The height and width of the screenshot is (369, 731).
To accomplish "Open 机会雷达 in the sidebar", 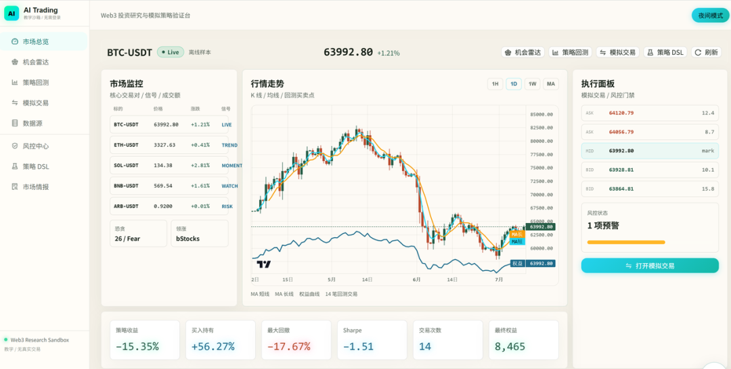I will [x=43, y=62].
